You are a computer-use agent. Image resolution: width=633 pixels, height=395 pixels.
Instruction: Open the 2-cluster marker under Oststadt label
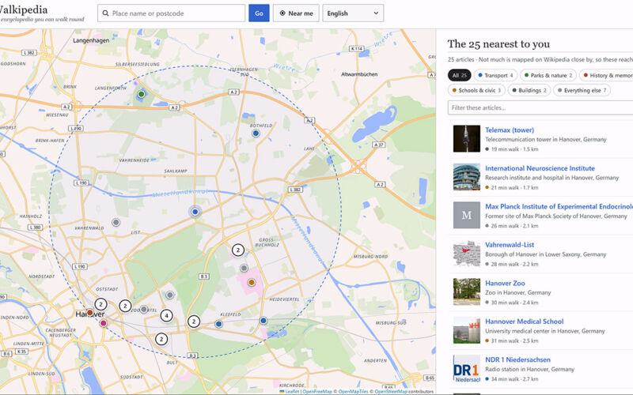click(x=100, y=304)
